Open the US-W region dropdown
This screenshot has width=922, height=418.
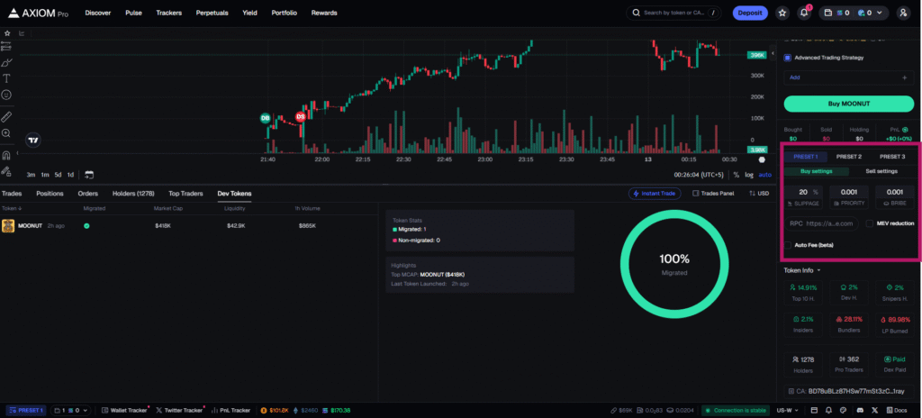coord(789,410)
